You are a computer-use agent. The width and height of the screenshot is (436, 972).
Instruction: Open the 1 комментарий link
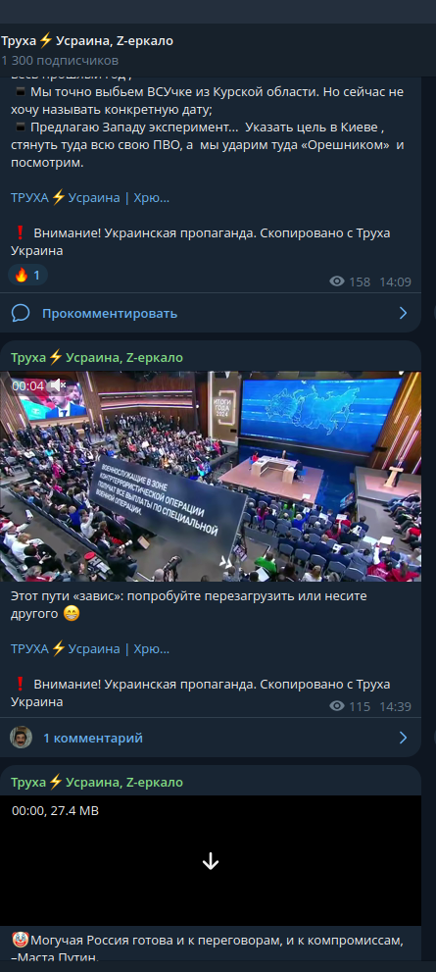(x=93, y=738)
